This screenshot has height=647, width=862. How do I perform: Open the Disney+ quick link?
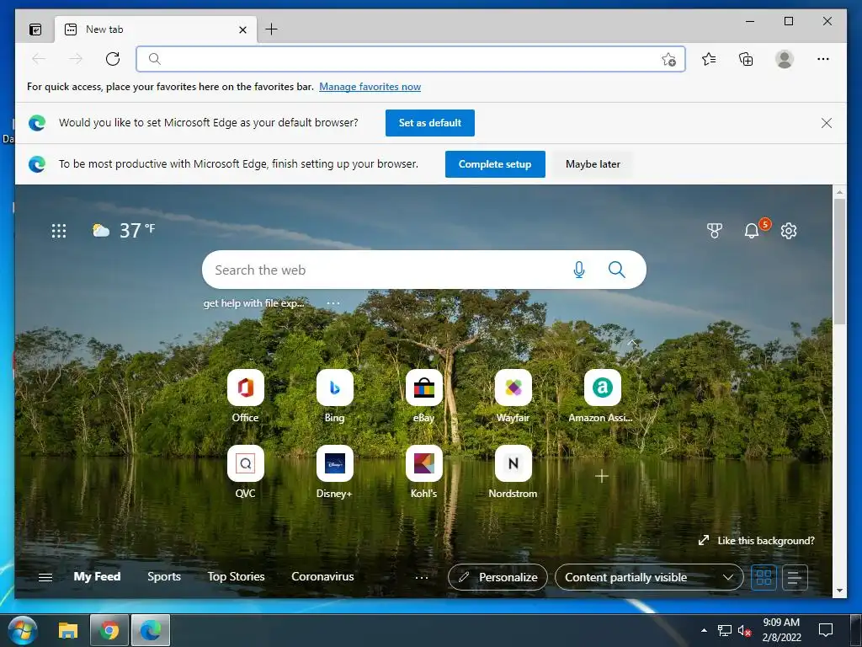[334, 472]
